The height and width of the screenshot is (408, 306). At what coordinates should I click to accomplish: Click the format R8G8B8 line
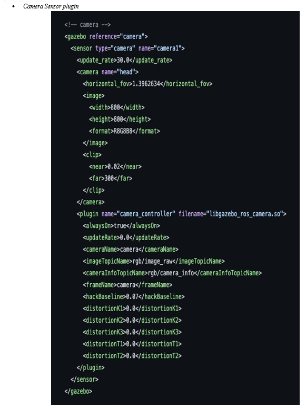(124, 131)
